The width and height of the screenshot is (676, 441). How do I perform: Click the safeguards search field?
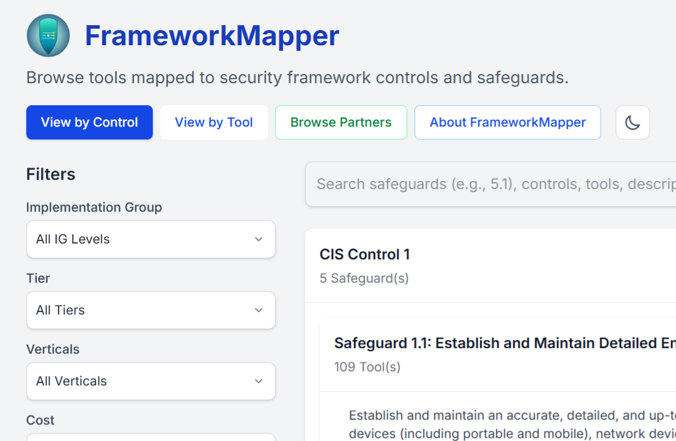click(489, 183)
